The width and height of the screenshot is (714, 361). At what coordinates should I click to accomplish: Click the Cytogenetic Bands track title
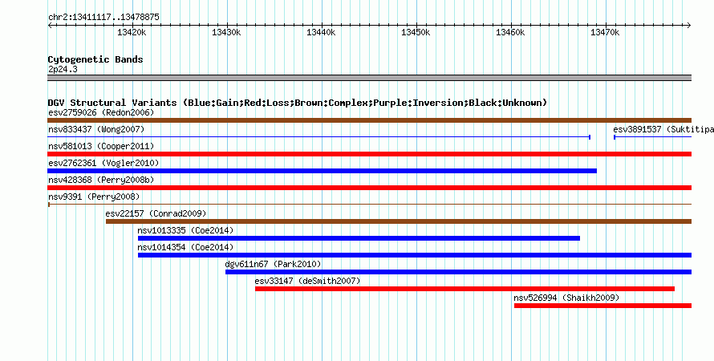point(95,59)
